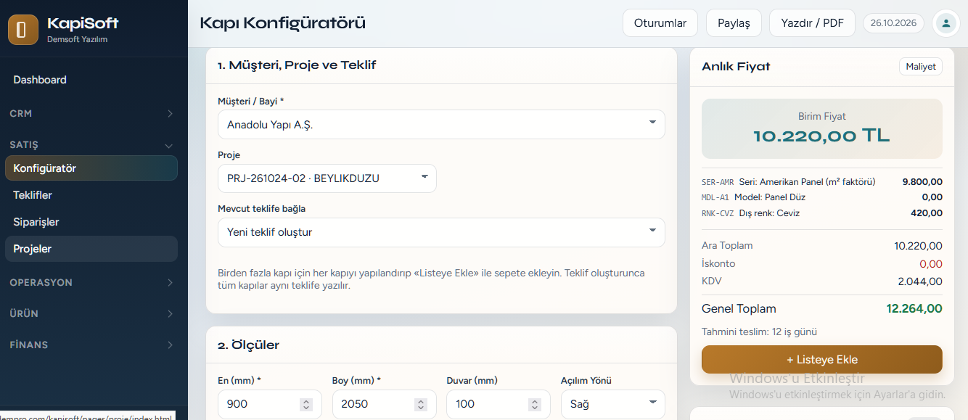Expand the CRM sidebar section

[91, 113]
